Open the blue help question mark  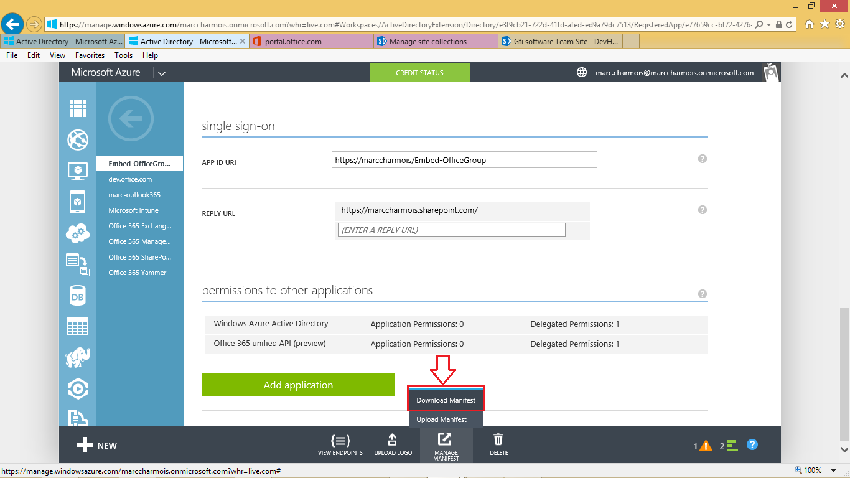pos(752,444)
